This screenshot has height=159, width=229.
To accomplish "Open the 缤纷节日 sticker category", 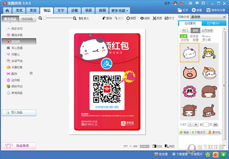I will click(15, 86).
